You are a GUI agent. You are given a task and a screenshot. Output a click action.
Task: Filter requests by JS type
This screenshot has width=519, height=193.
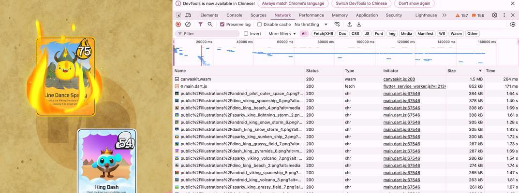pyautogui.click(x=367, y=34)
